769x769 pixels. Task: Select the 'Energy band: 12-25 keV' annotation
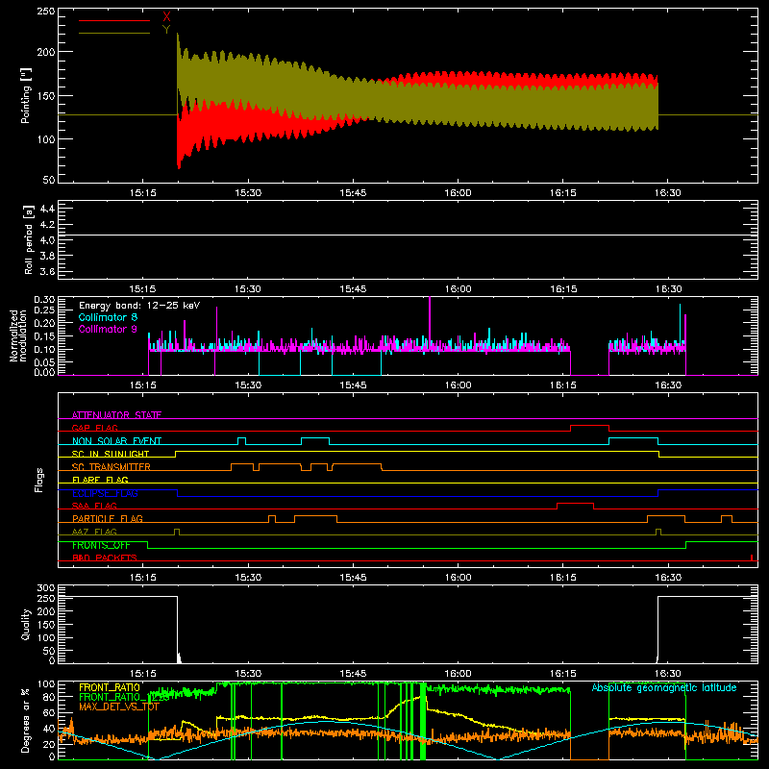139,306
